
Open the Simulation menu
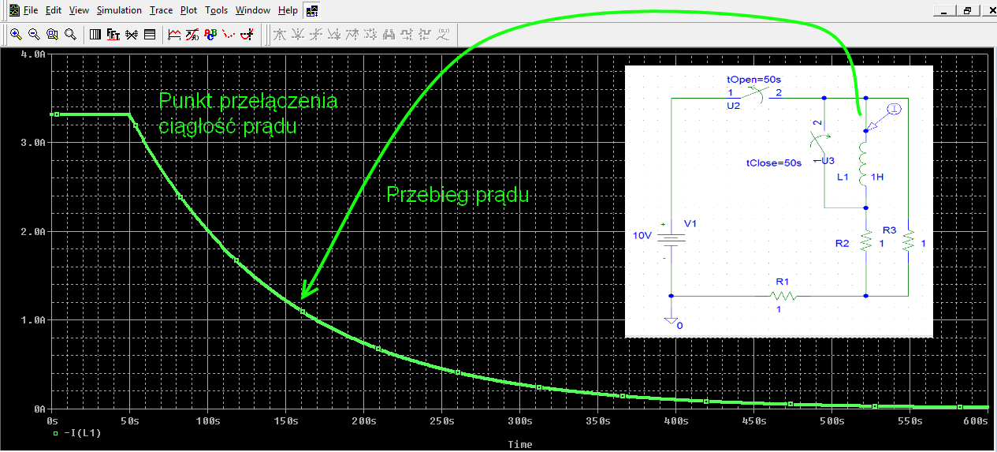pos(119,10)
